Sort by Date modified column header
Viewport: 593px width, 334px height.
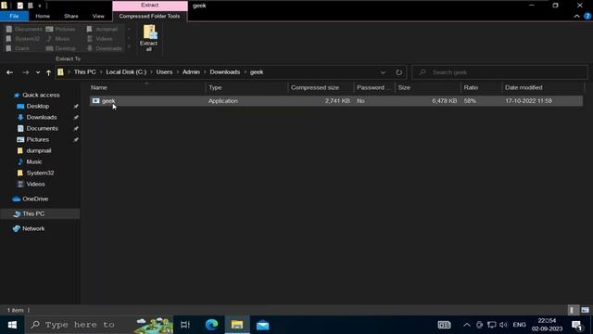click(543, 87)
